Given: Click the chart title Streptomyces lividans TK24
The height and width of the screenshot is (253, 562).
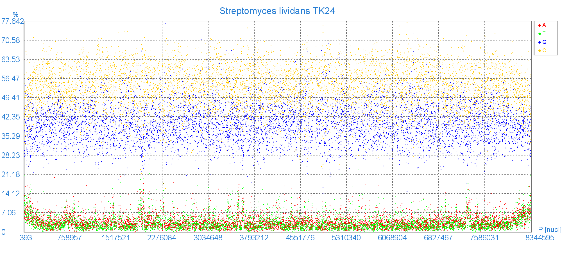Looking at the screenshot, I should (277, 11).
